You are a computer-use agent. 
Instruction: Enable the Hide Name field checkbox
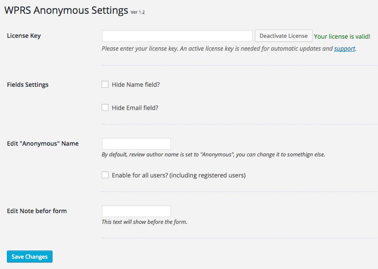point(105,84)
